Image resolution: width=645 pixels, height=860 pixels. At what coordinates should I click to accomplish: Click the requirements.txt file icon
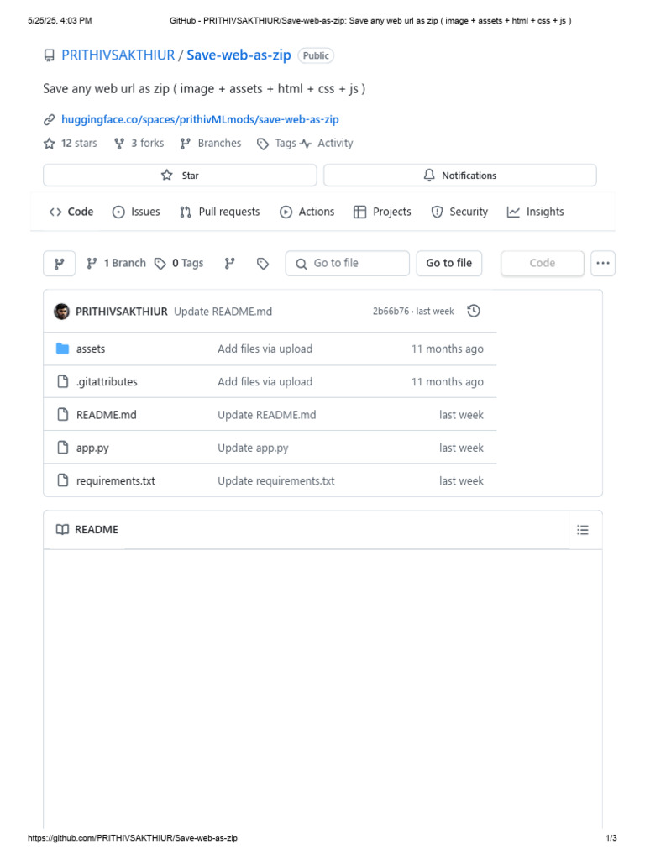[63, 480]
